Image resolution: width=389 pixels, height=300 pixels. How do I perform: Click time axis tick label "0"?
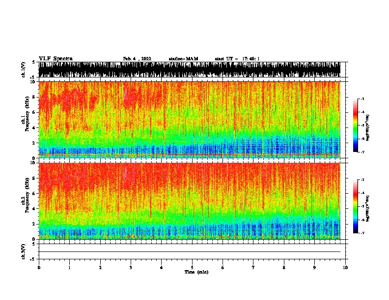pyautogui.click(x=39, y=268)
